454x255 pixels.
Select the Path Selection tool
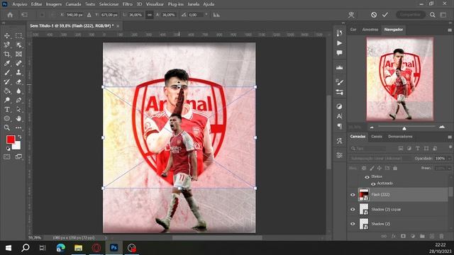(18, 110)
